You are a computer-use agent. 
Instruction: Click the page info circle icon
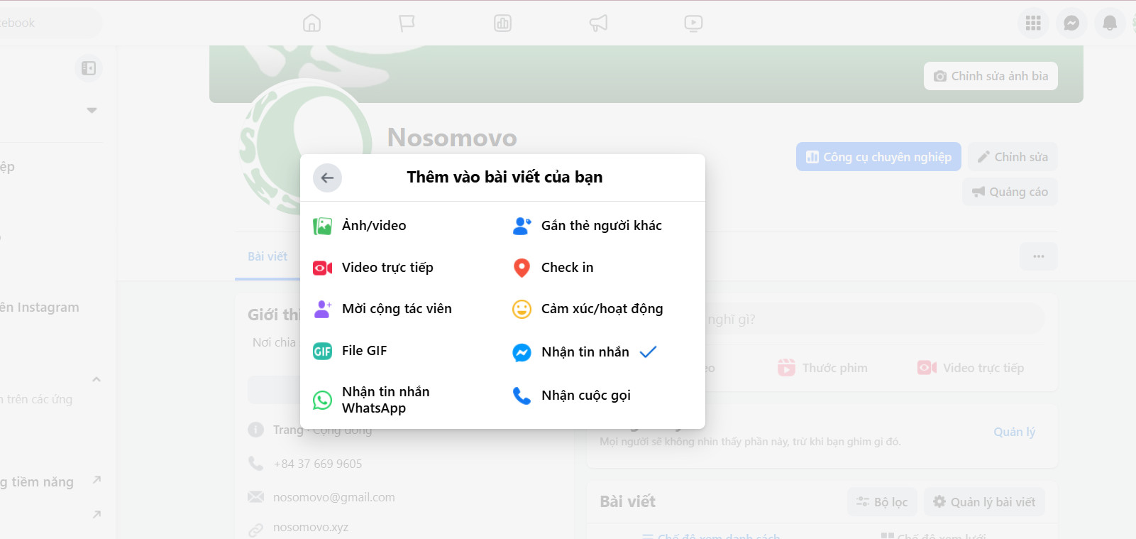(255, 430)
